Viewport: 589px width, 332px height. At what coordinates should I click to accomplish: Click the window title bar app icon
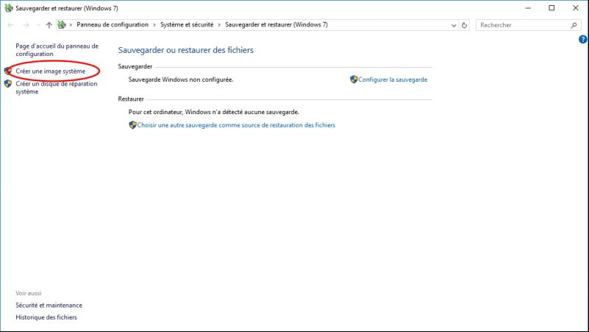pyautogui.click(x=8, y=8)
